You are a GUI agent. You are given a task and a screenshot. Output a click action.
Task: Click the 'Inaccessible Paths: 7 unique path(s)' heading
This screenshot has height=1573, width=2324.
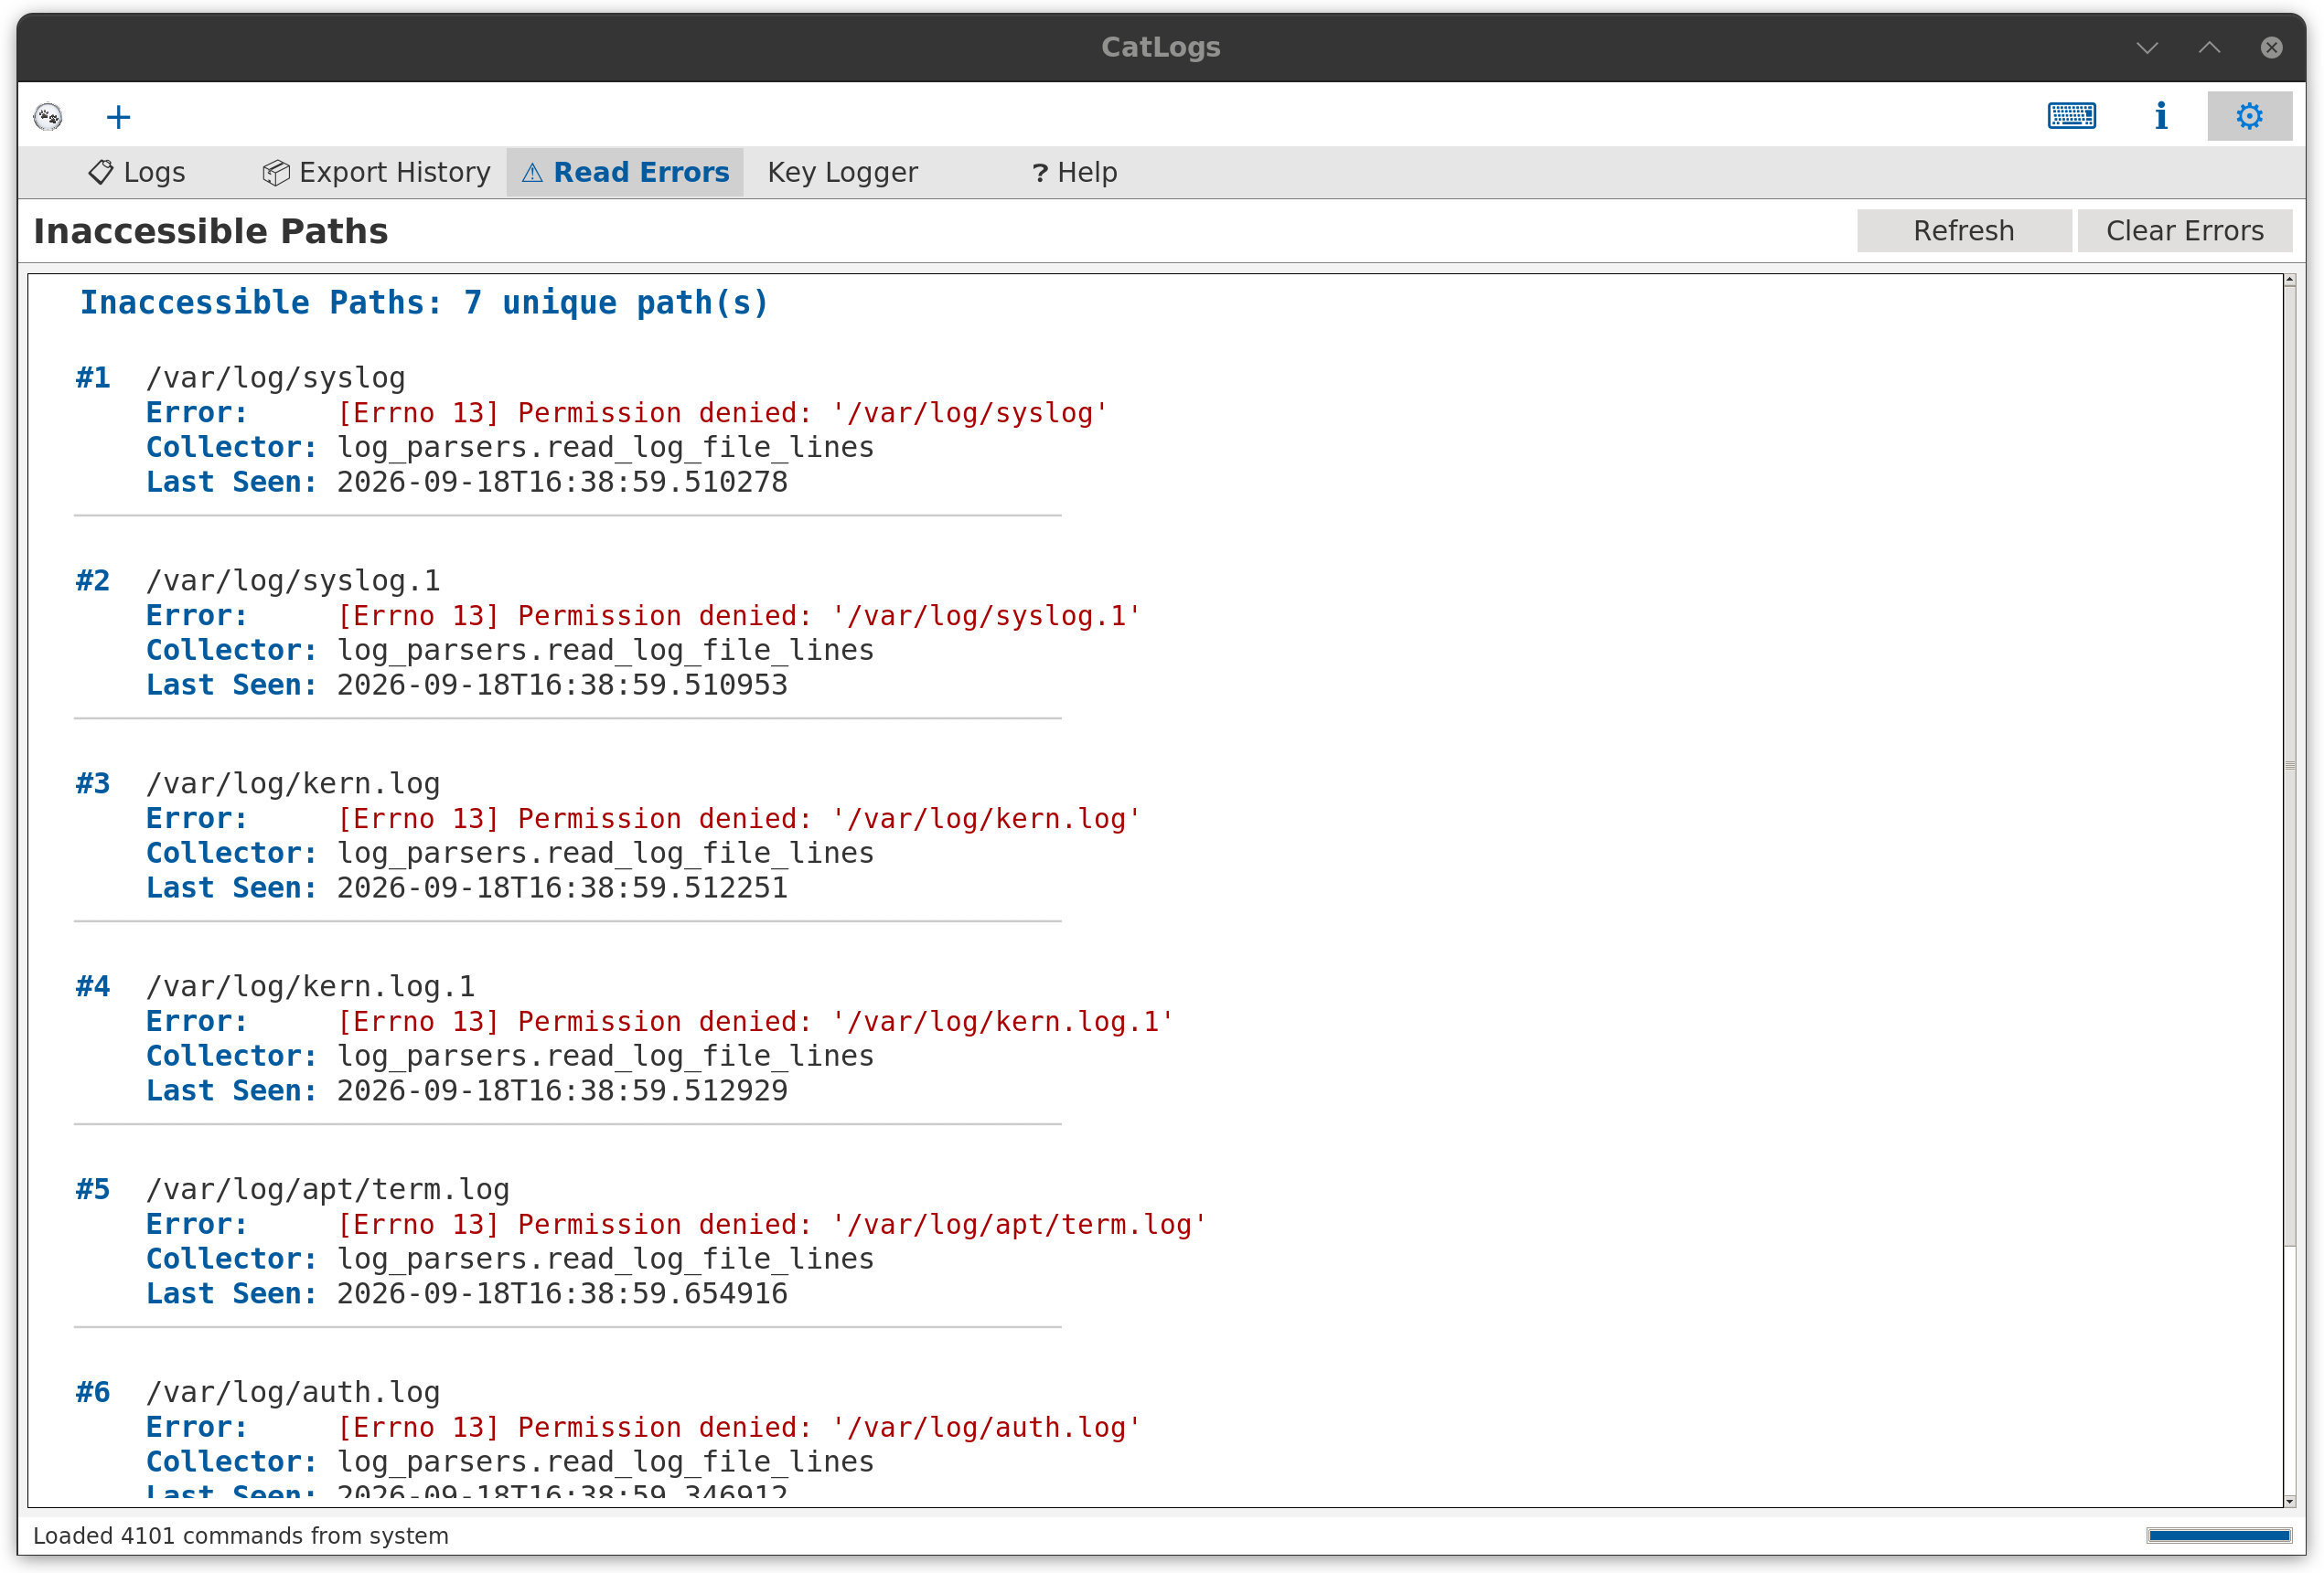(x=424, y=303)
